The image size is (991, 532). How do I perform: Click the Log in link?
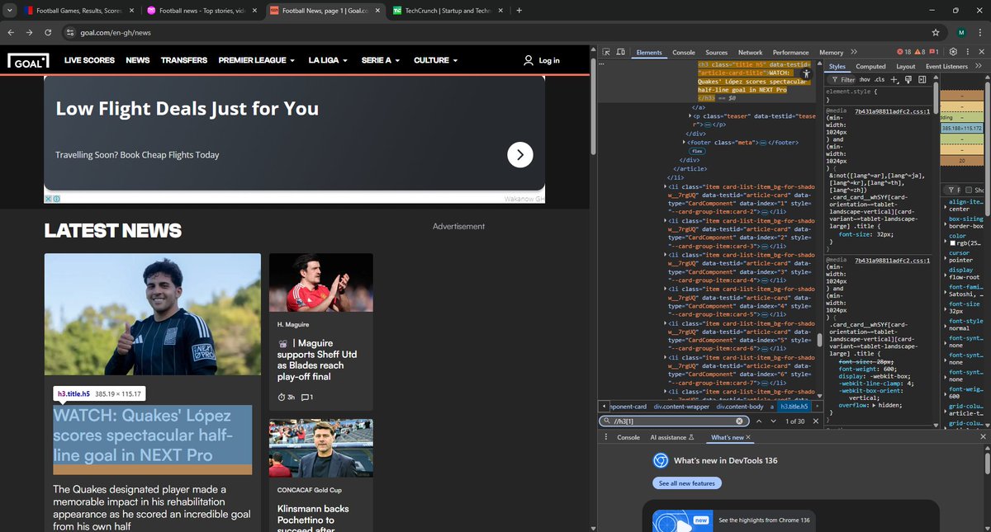[x=542, y=60]
